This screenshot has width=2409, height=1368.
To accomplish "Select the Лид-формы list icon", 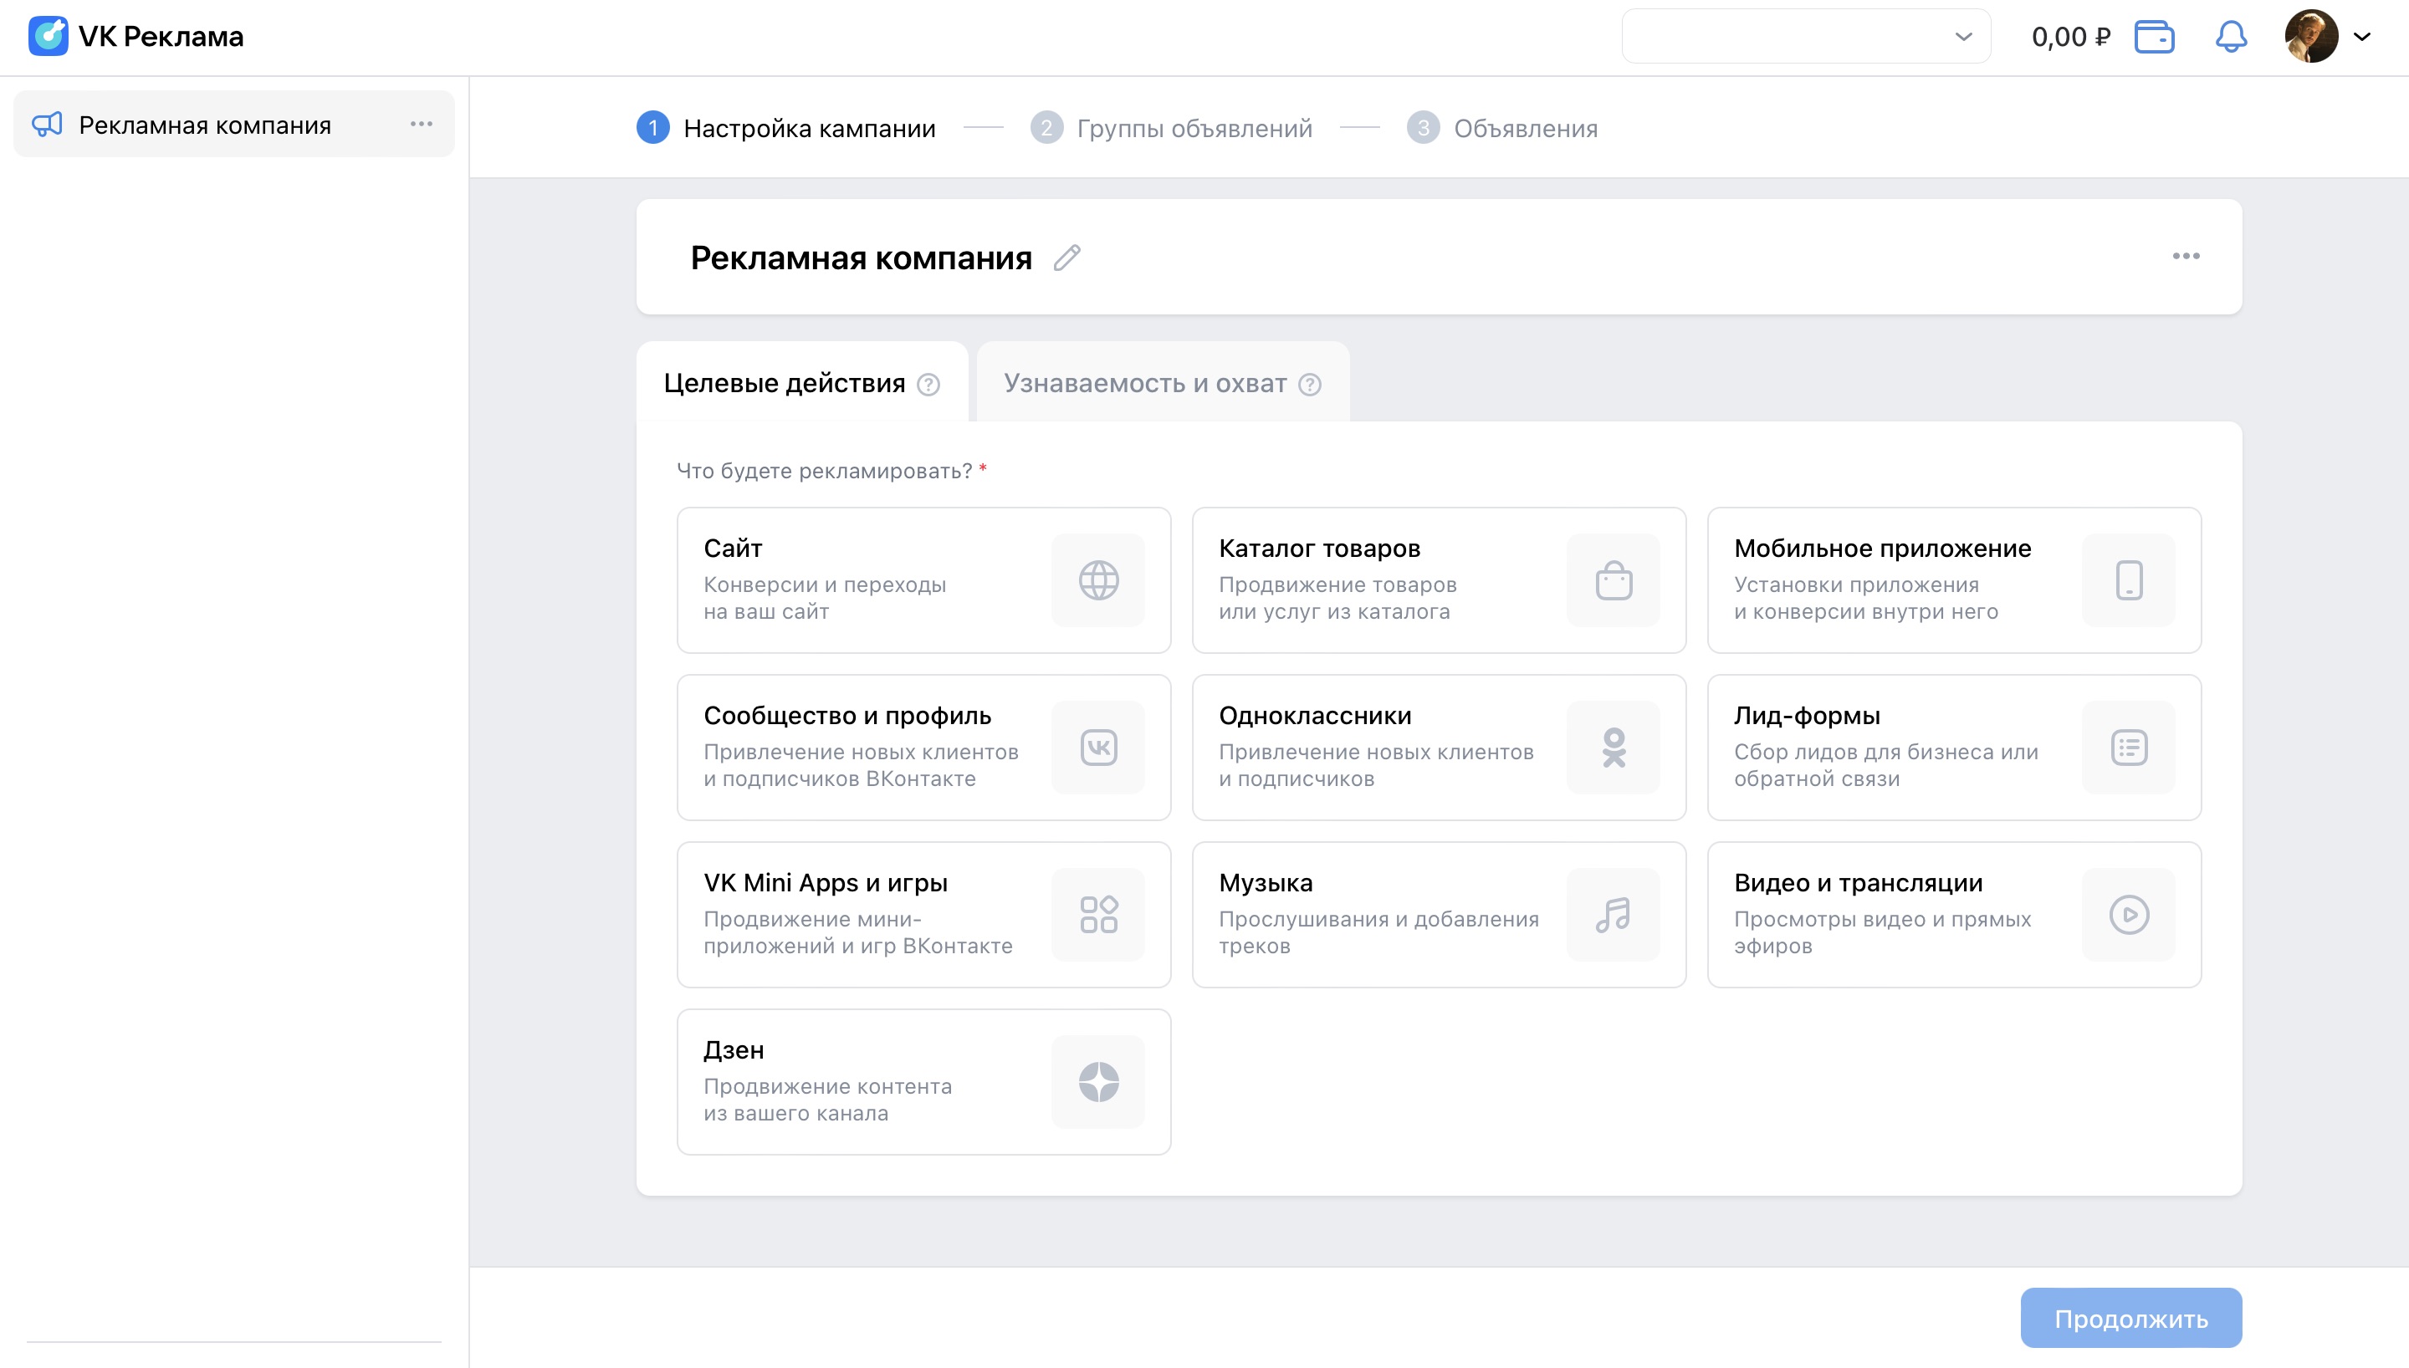I will [x=2128, y=748].
